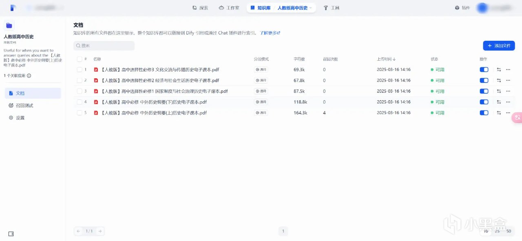Click 通用 mode badge for 文化交流与传播

tap(261, 70)
